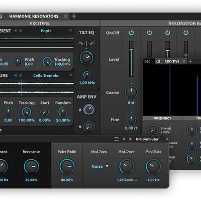Click the Pulse Width knob
The height and width of the screenshot is (201, 201).
(67, 166)
